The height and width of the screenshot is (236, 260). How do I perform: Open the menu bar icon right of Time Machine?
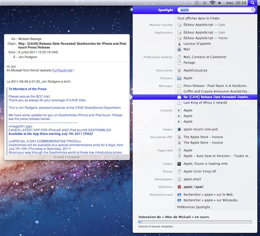[x=205, y=3]
